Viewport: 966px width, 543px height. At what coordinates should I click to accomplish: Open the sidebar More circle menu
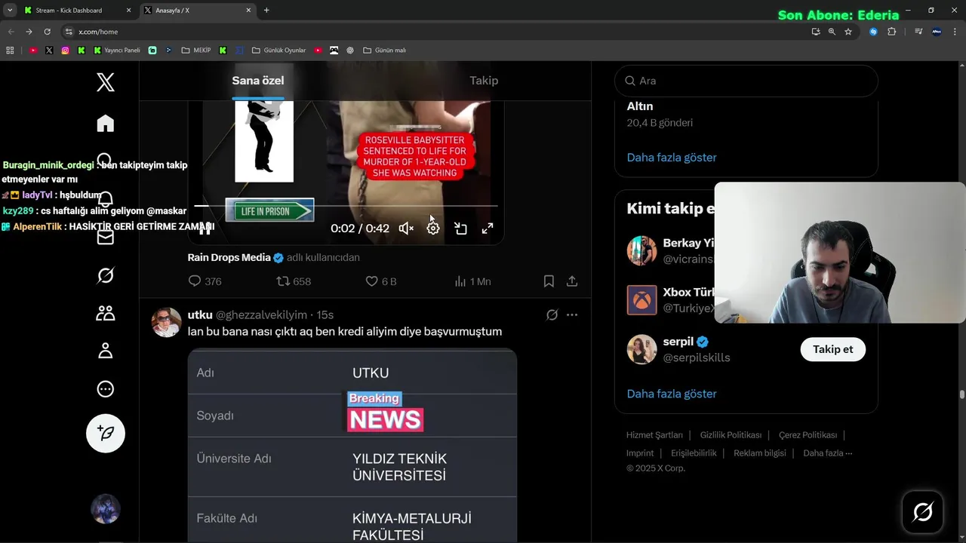pyautogui.click(x=106, y=389)
